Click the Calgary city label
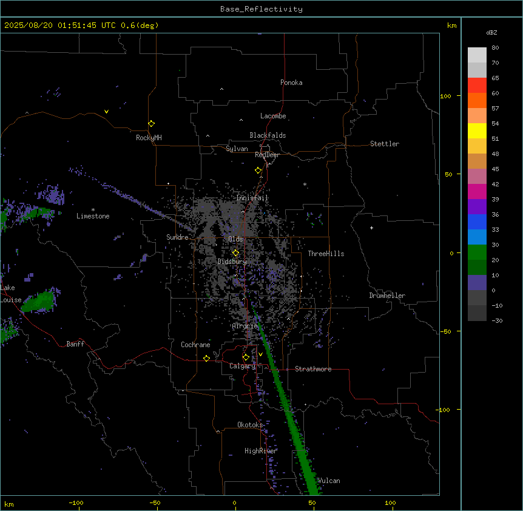The width and height of the screenshot is (523, 511). [x=242, y=366]
